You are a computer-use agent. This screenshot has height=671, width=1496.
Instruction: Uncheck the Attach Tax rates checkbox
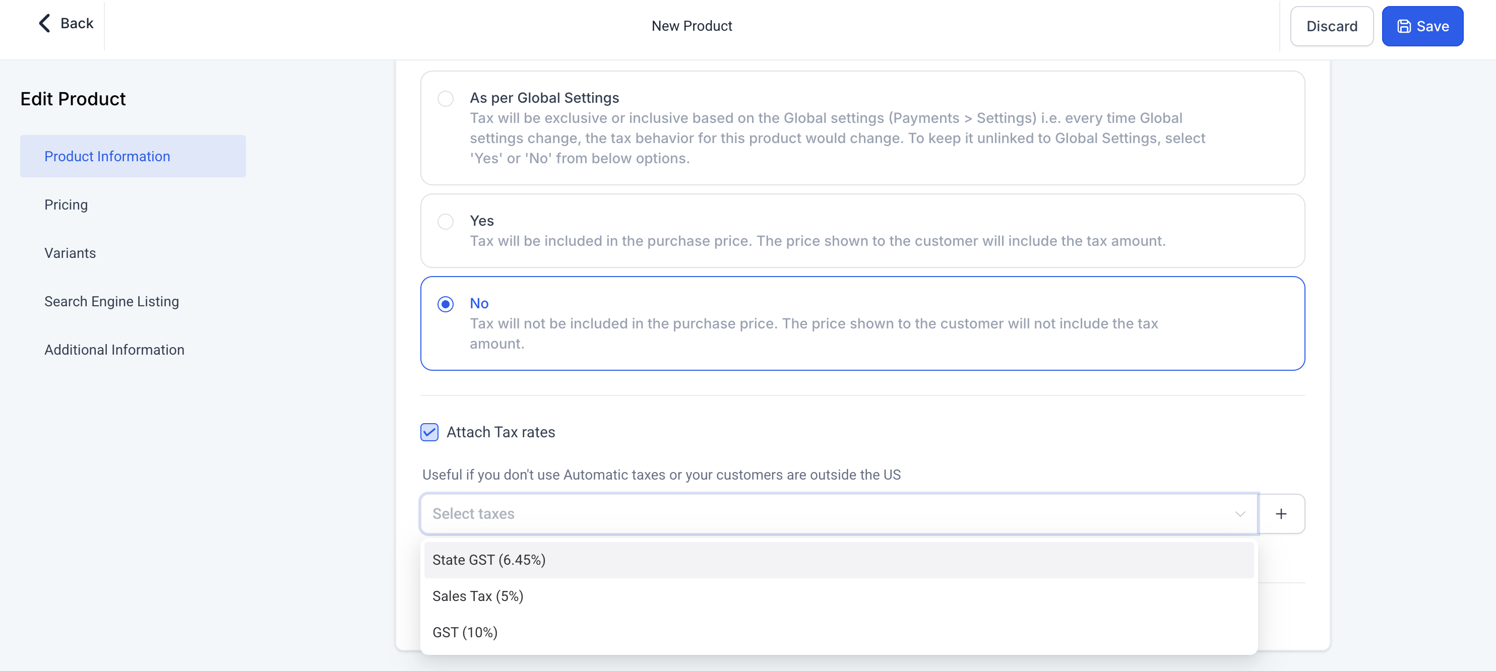429,432
